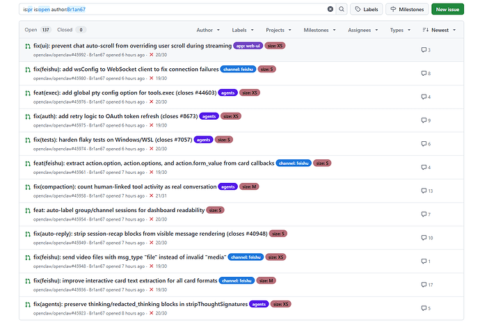480x322 pixels.
Task: Open PR adding global pty config option
Action: [125, 92]
